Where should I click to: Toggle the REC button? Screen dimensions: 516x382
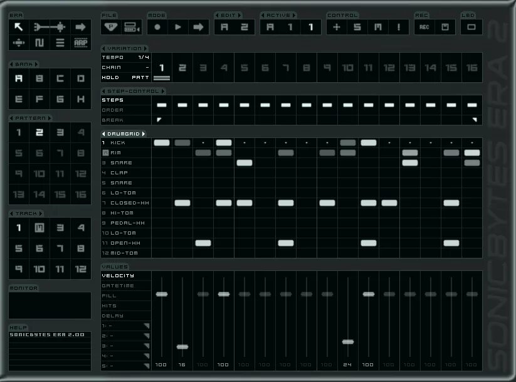424,27
